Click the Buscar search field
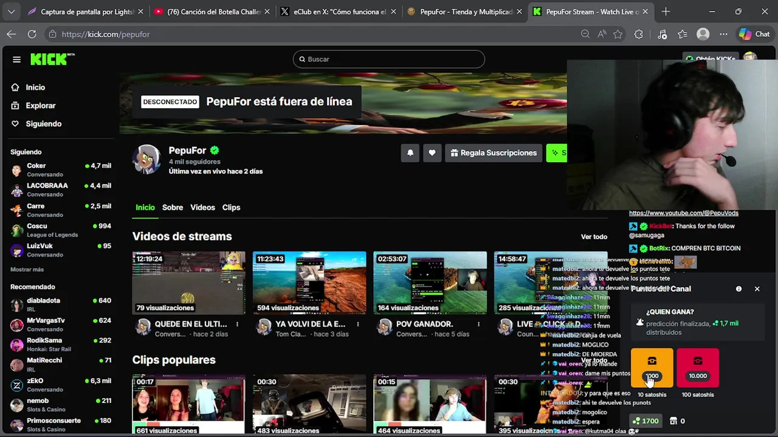 389,59
